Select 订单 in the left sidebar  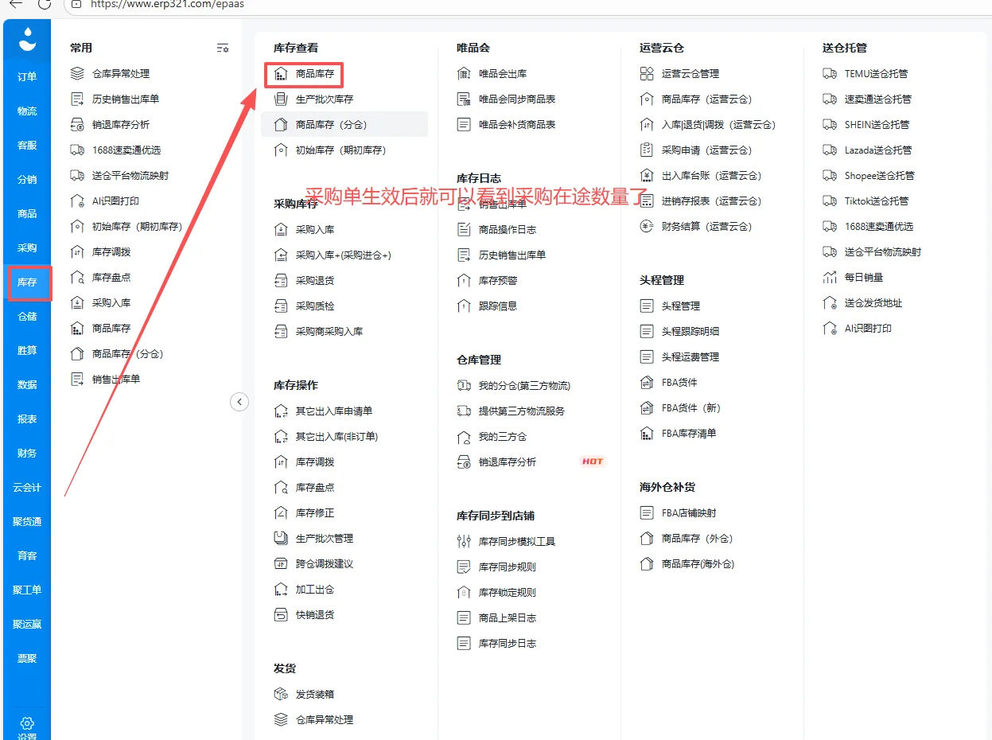[27, 77]
